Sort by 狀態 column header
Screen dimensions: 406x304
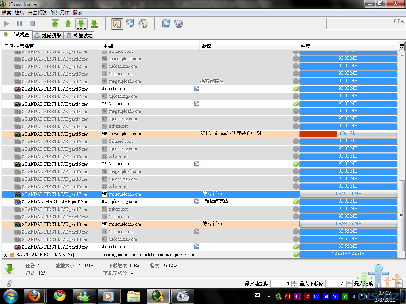point(249,46)
